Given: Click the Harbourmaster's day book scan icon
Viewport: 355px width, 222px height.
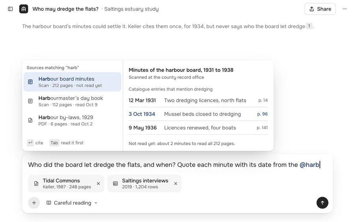Looking at the screenshot, I should [30, 101].
